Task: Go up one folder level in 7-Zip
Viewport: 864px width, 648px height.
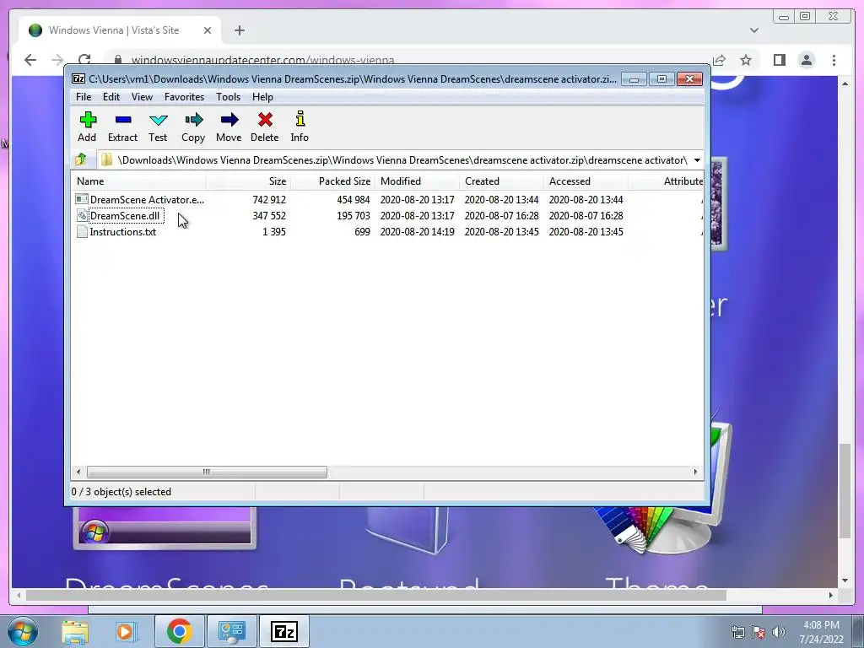Action: pyautogui.click(x=81, y=159)
